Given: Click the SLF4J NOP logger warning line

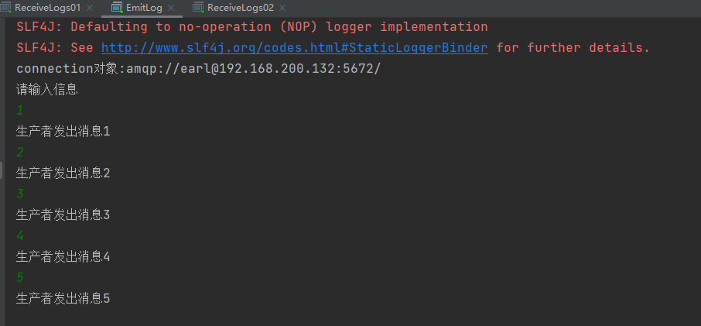Looking at the screenshot, I should click(252, 27).
